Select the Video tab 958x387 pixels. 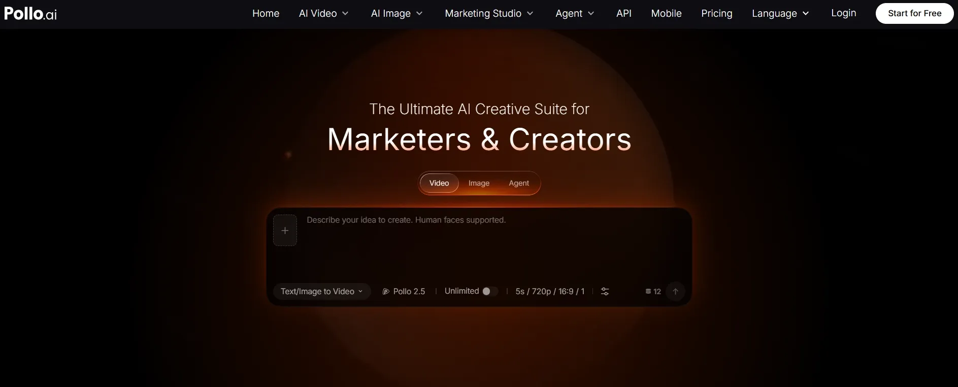(x=439, y=183)
